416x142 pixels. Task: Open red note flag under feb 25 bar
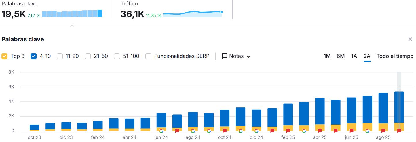pos(288,131)
